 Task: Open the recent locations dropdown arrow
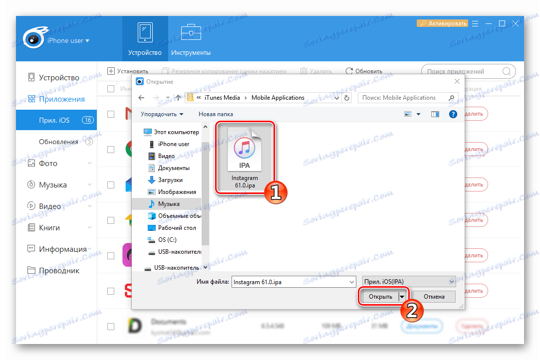[x=168, y=98]
